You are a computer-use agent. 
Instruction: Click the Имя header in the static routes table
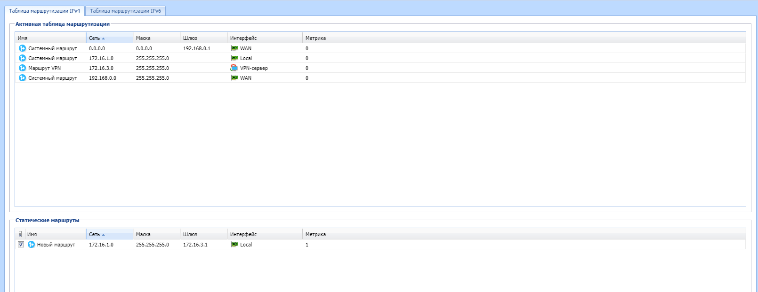(x=56, y=234)
